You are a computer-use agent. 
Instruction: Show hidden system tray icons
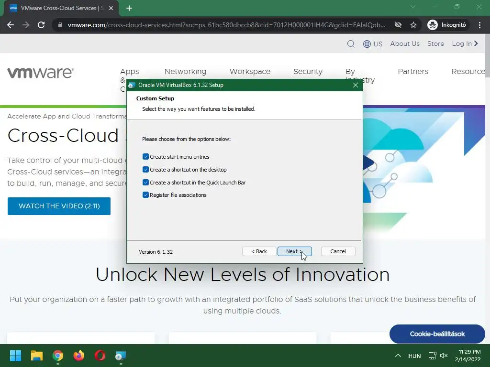(x=398, y=356)
